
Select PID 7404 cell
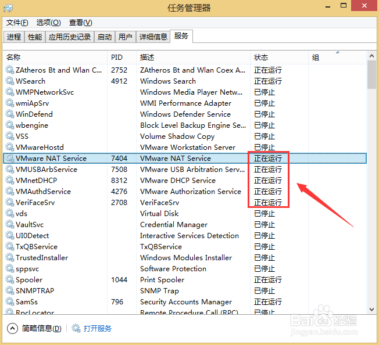click(x=119, y=159)
